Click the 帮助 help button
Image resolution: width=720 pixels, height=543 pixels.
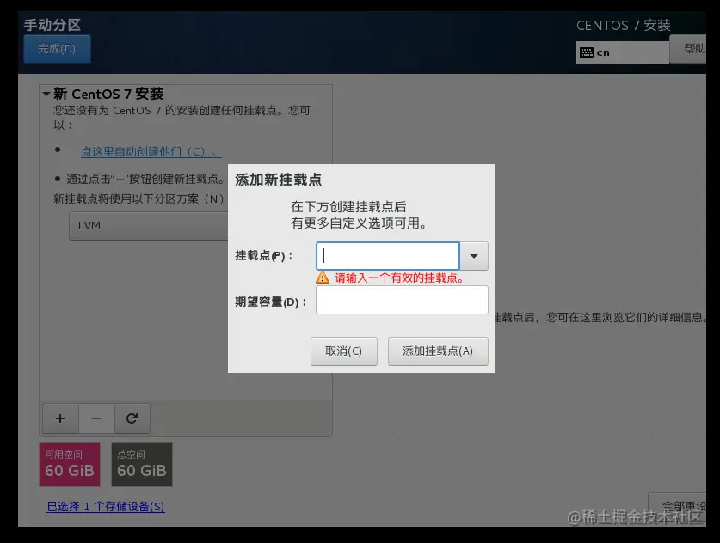tap(688, 49)
